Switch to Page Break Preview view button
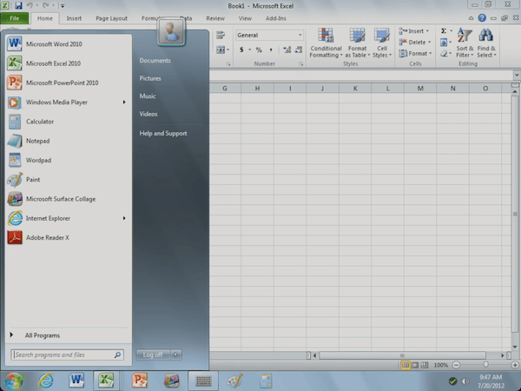The height and width of the screenshot is (391, 521). coord(425,365)
